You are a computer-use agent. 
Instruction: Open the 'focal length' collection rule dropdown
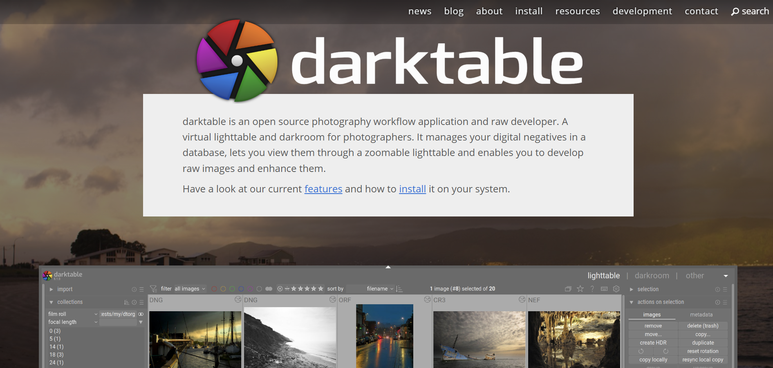[73, 322]
